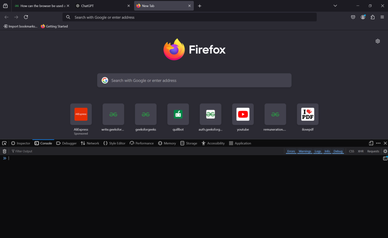Toggle the Logs console filter

pyautogui.click(x=318, y=151)
